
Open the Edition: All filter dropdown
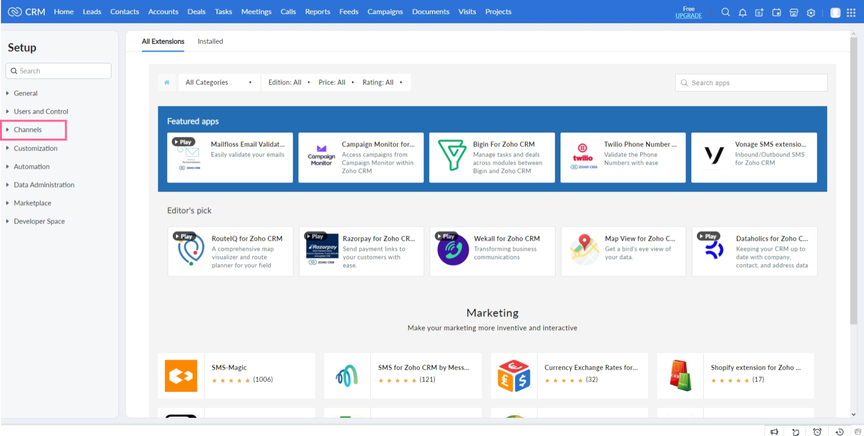pyautogui.click(x=289, y=82)
